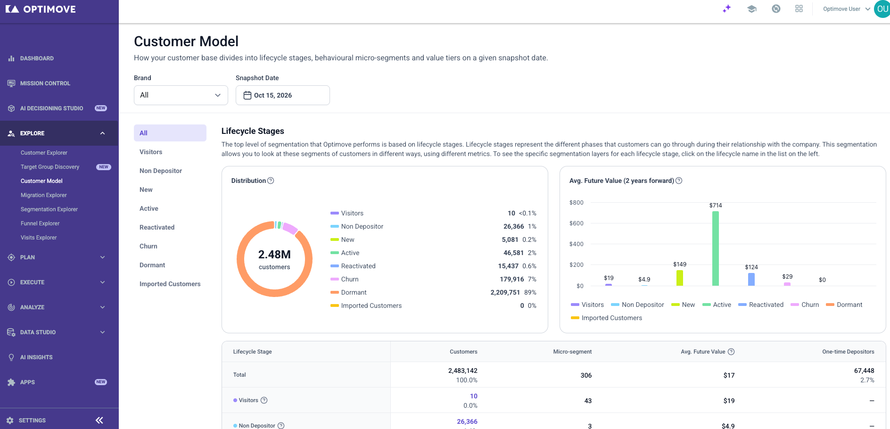
Task: Click the help icon beside Visitors row
Action: point(264,400)
